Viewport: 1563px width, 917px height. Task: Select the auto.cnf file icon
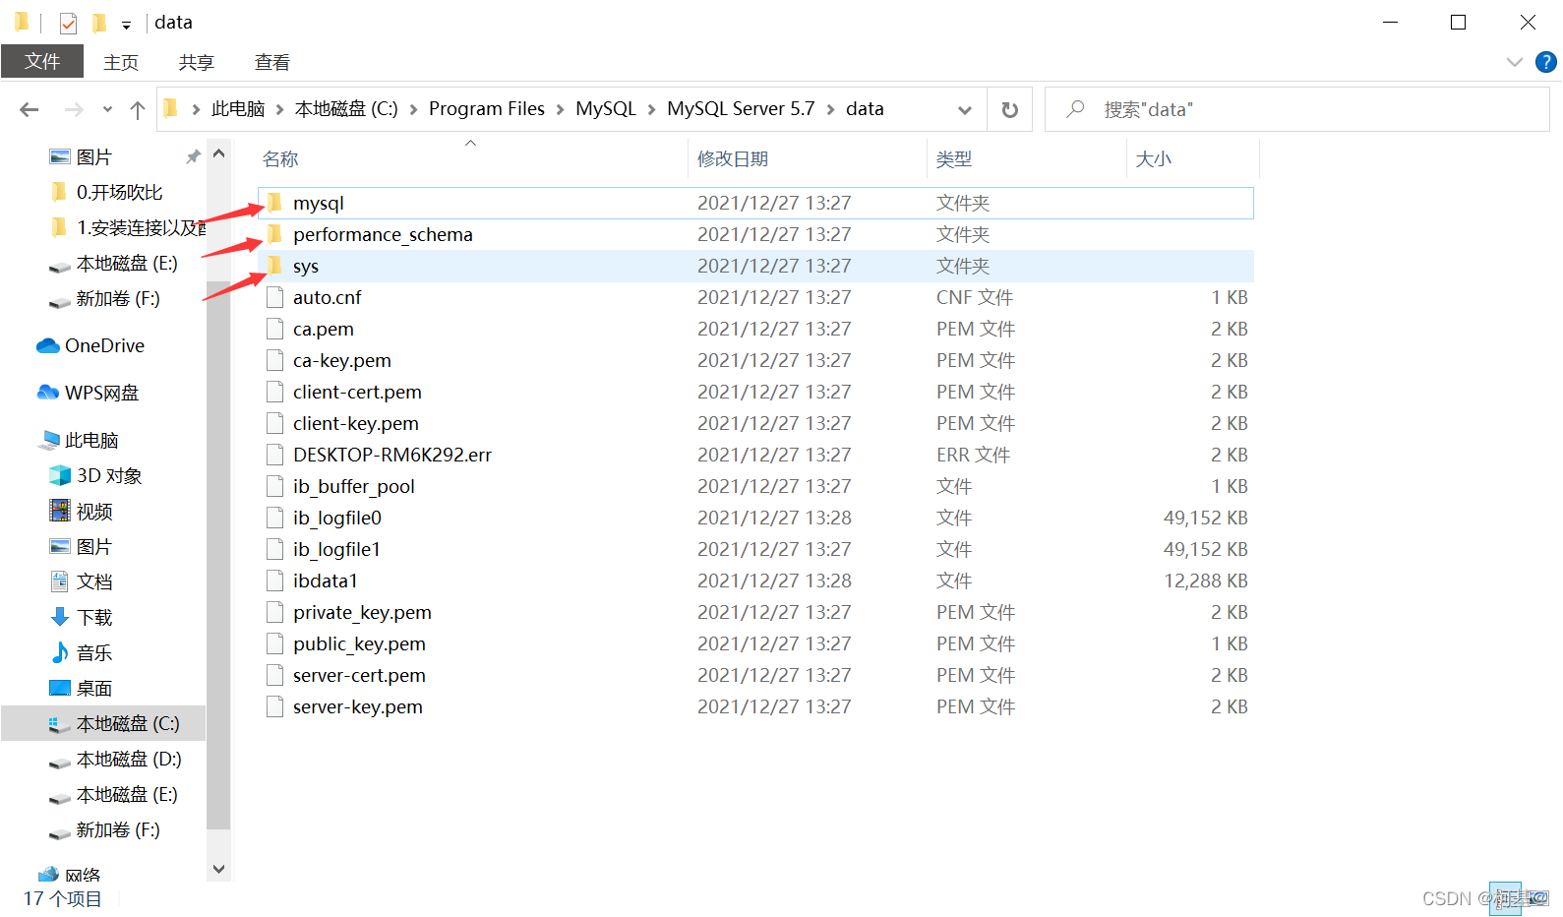tap(274, 297)
